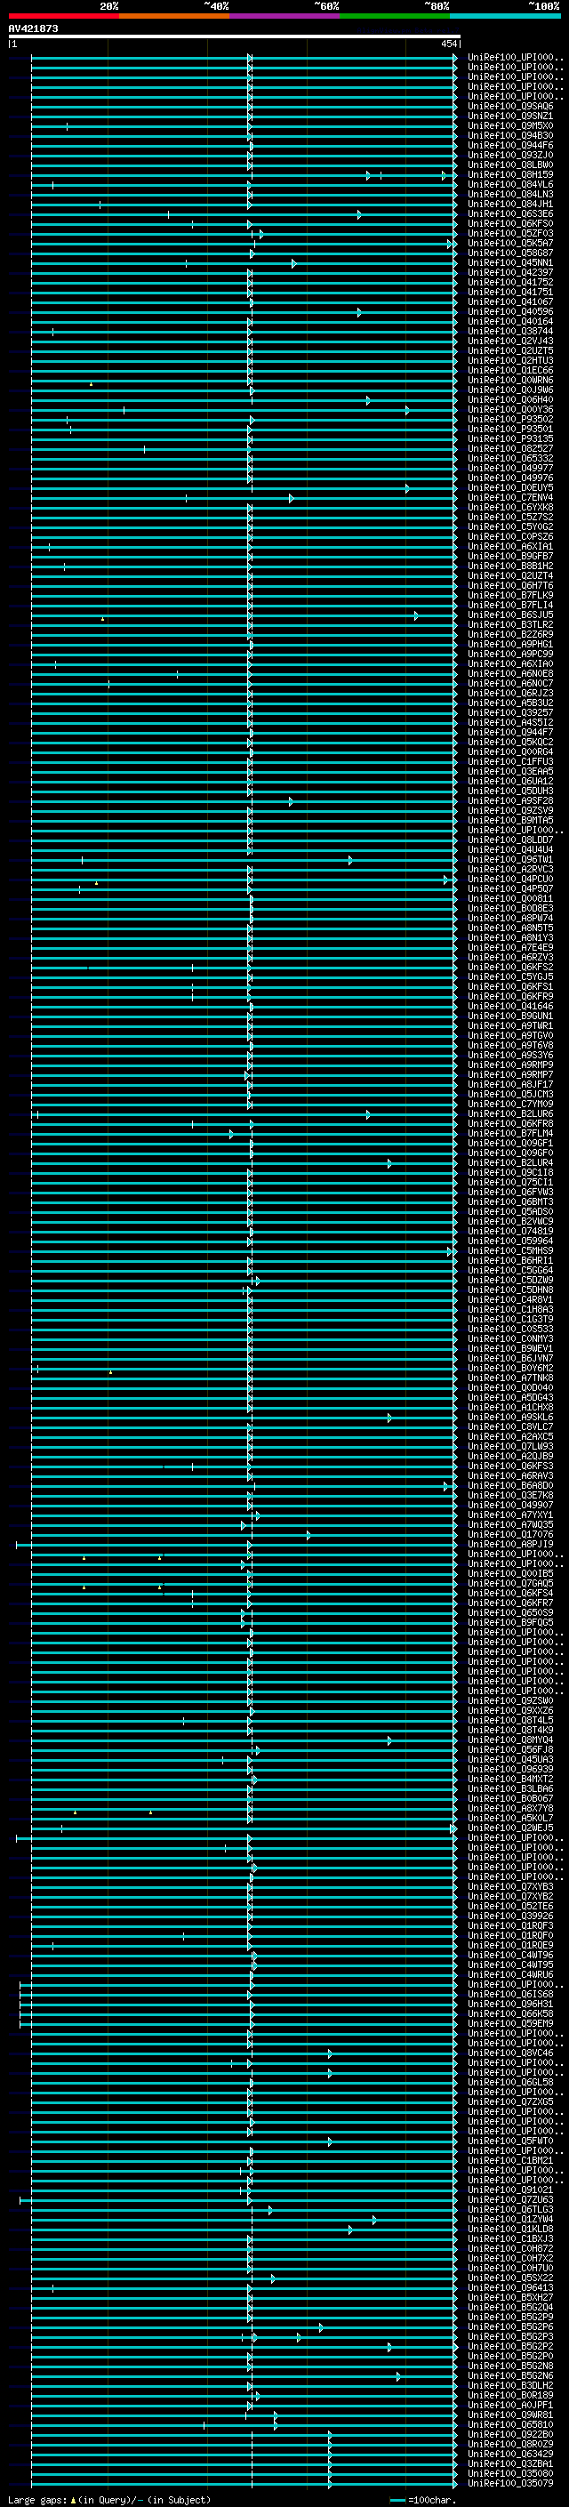
Task: Open hit UniRef100_Q9SAQ6
Action: 510,107
